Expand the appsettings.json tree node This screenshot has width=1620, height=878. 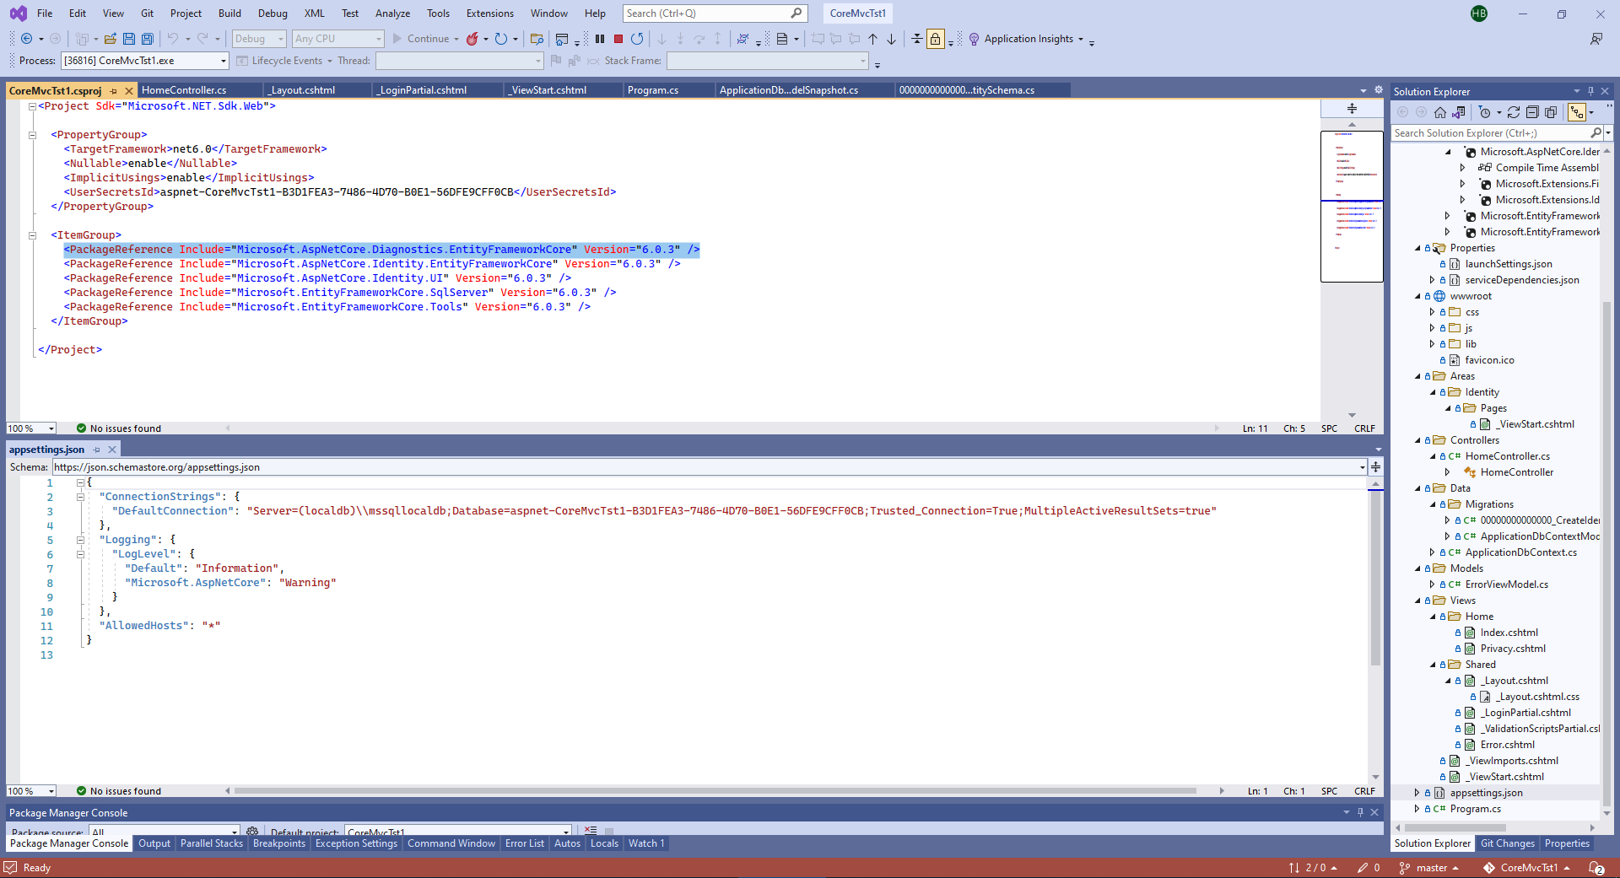(1417, 793)
